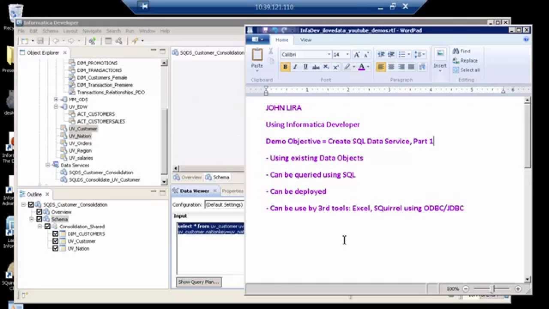Collapse the UV_EDW tree node
The height and width of the screenshot is (309, 549).
(x=56, y=107)
